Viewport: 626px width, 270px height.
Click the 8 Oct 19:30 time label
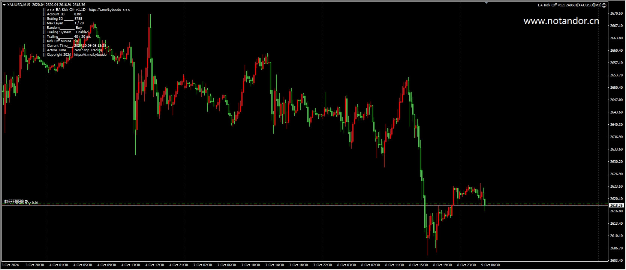tap(443, 265)
